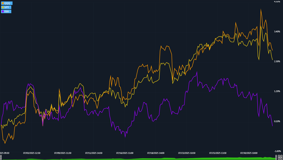The image size is (283, 160).
Task: Click the 07/16/2025 11:00 time axis label
Action: coord(125,153)
